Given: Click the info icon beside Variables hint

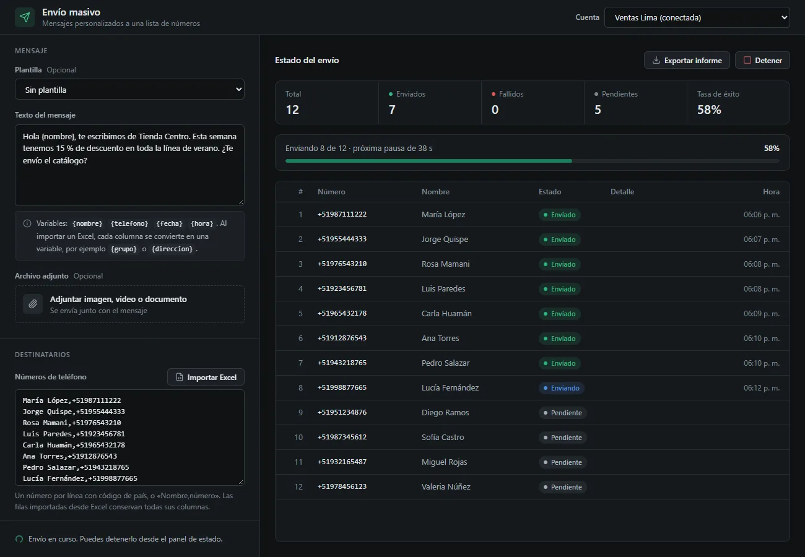Looking at the screenshot, I should click(x=27, y=223).
